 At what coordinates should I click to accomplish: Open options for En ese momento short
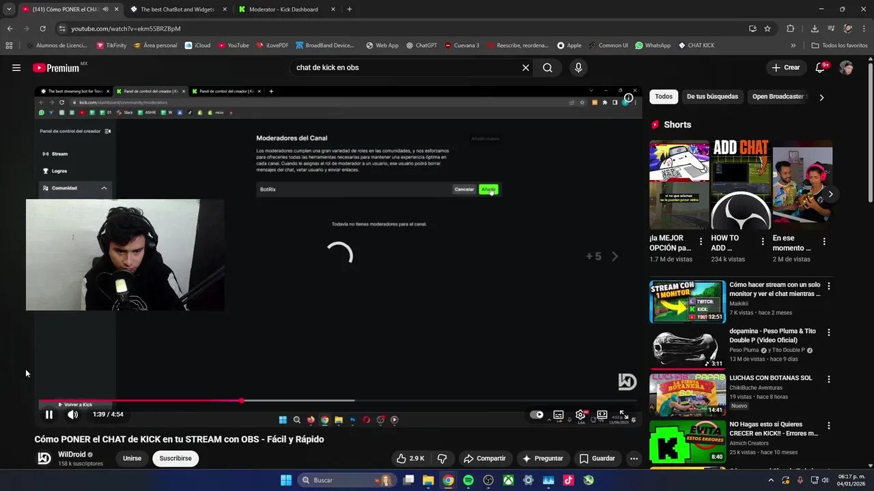point(824,241)
